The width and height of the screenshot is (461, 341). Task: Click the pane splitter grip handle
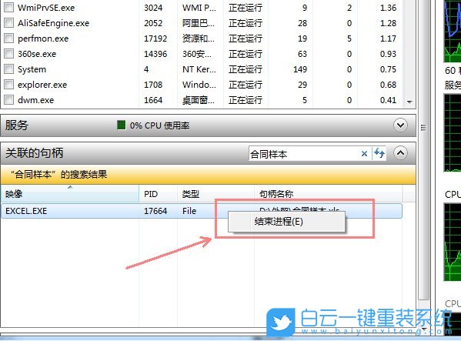423,128
